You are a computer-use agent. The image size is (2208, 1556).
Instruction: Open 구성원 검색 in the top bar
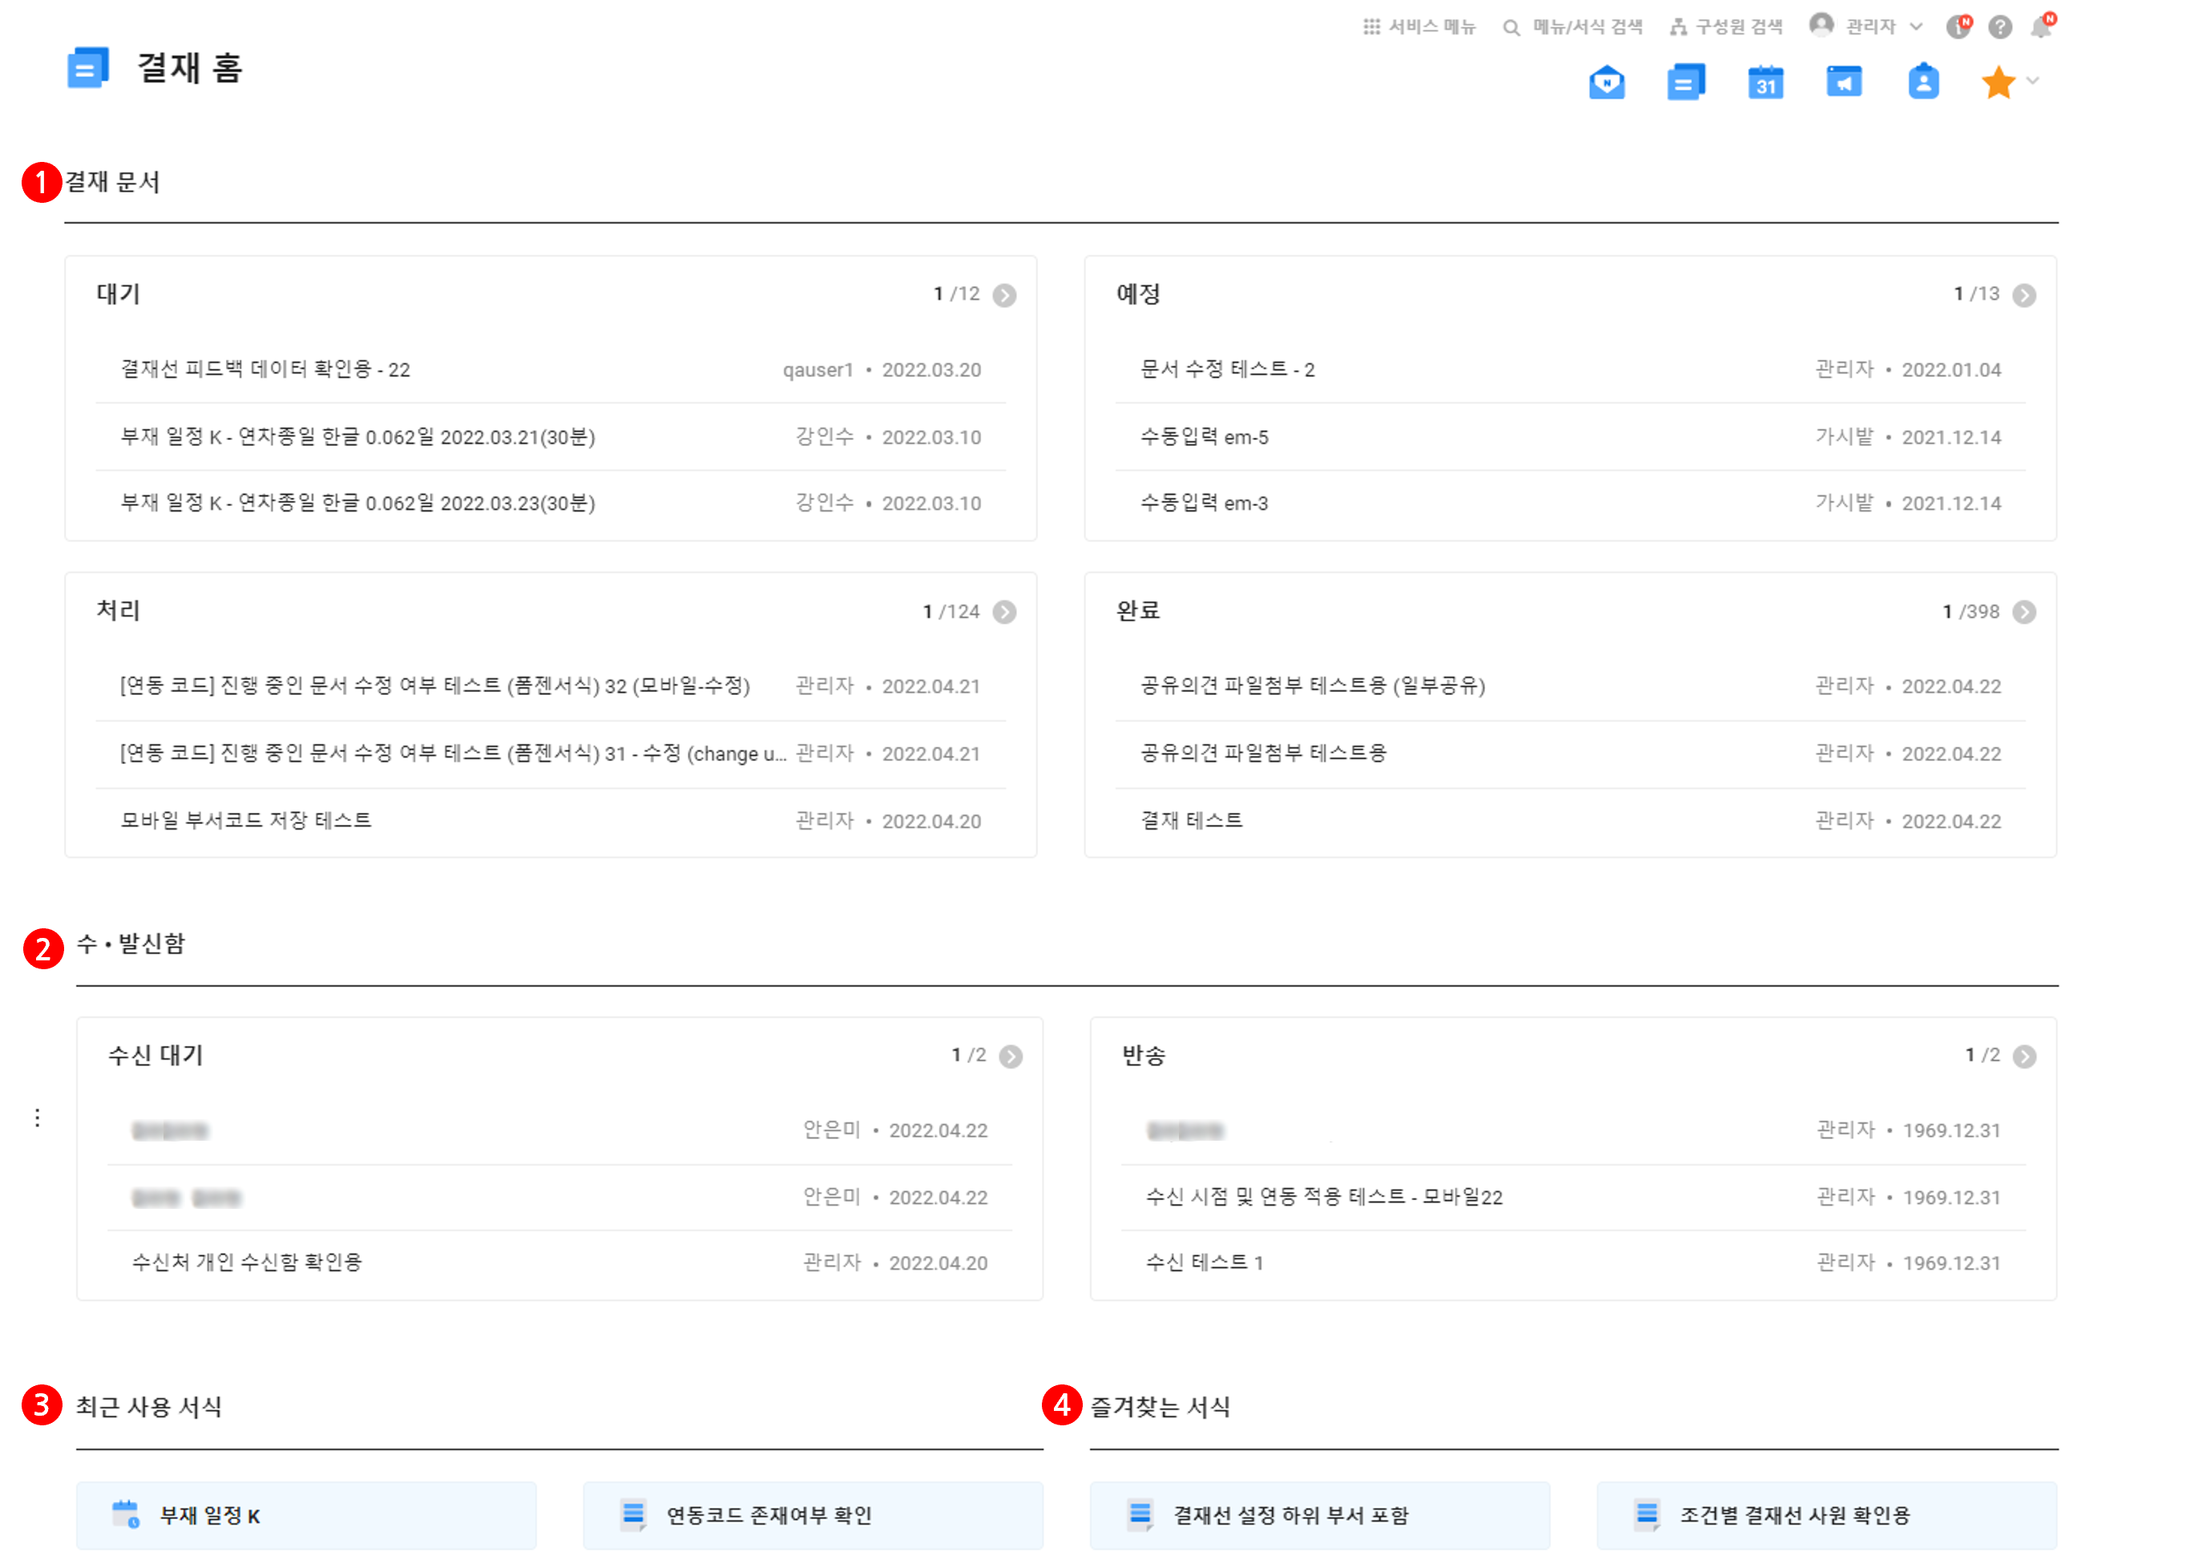[x=1726, y=27]
